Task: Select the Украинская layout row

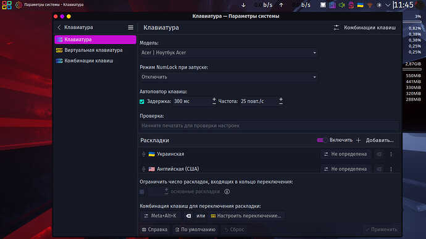Action: click(270, 154)
